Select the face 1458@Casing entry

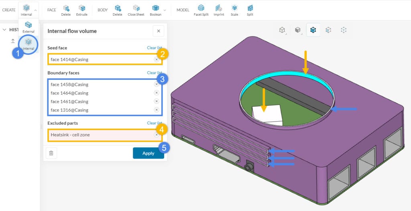(x=105, y=84)
